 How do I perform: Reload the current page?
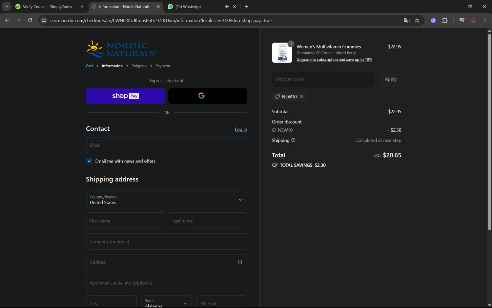30,20
